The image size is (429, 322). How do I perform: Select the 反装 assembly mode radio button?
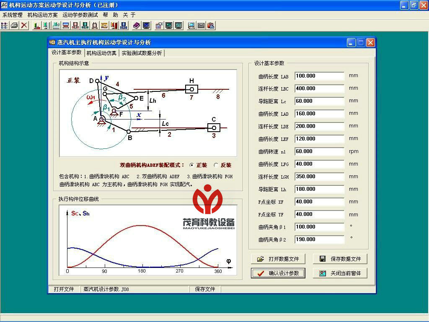(216, 165)
